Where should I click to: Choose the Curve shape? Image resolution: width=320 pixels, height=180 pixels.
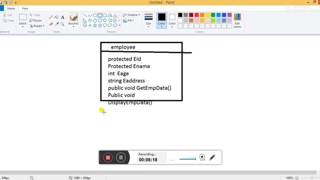[90, 15]
